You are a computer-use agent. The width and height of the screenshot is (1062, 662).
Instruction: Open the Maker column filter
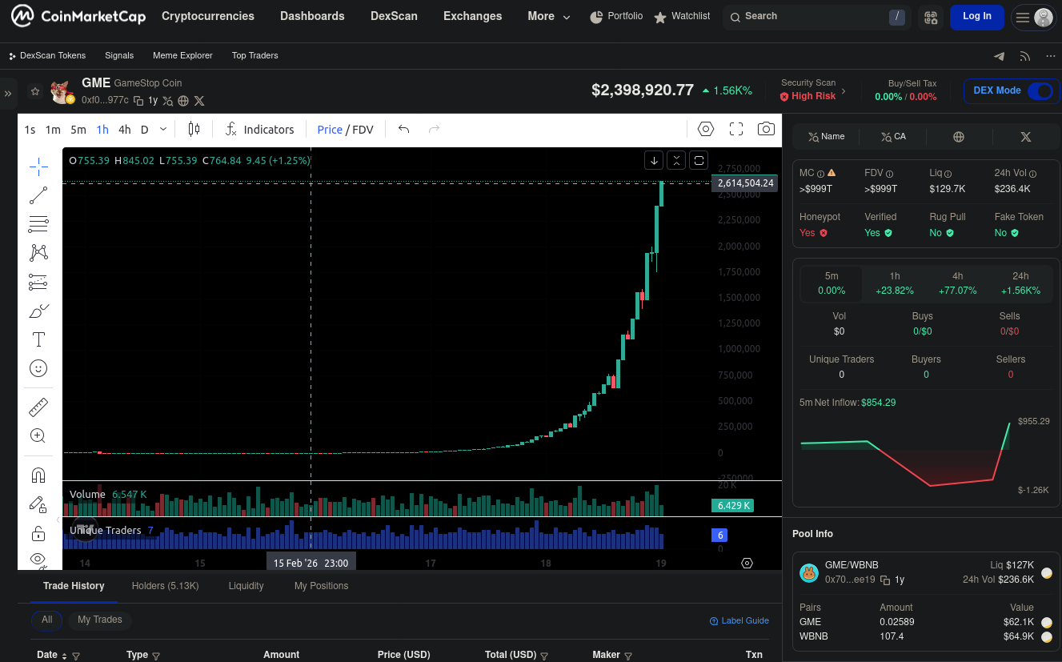coord(627,656)
